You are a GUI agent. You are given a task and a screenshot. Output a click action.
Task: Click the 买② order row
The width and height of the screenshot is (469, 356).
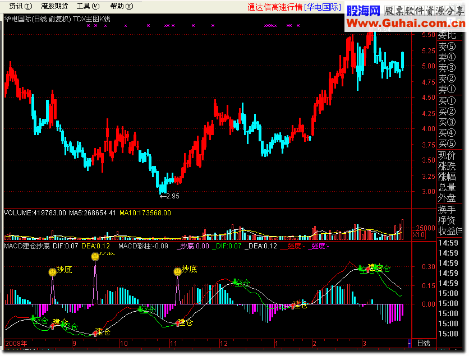447,112
